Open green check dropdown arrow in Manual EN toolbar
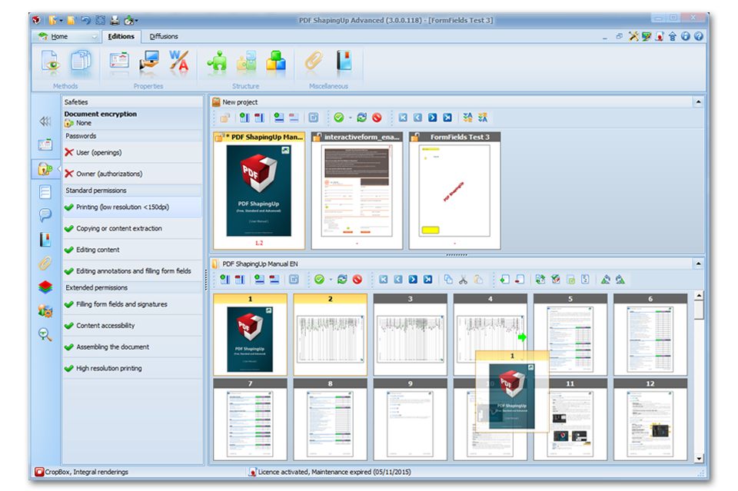This screenshot has height=491, width=738. pos(331,280)
